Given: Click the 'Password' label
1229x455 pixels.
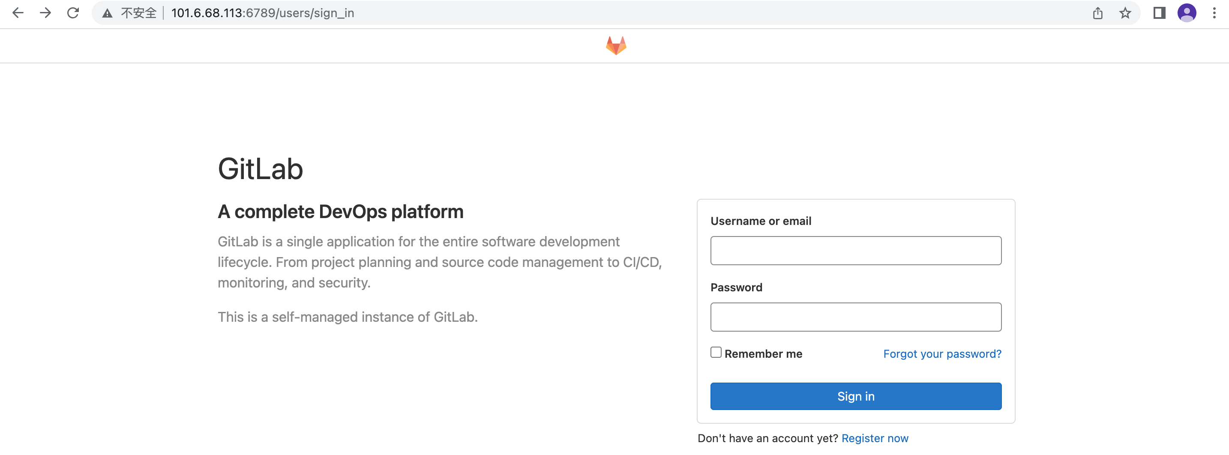Looking at the screenshot, I should coord(736,287).
